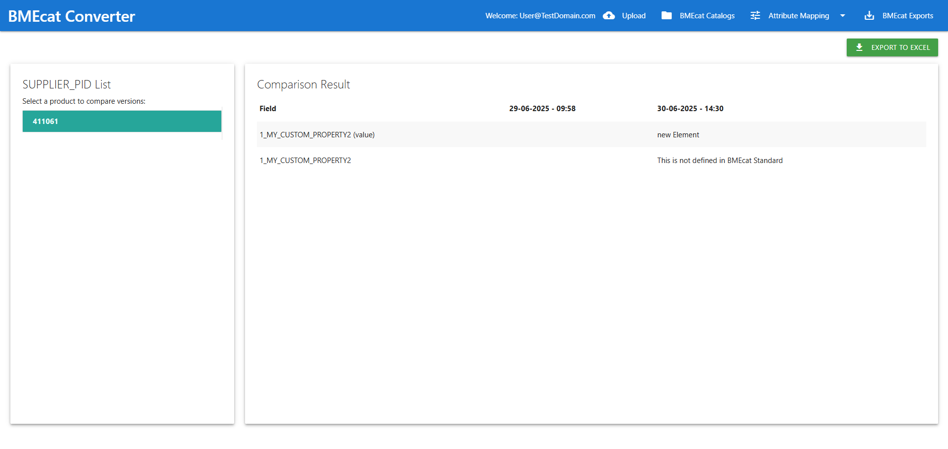Click the Export to Excel button
Viewport: 948px width, 449px height.
pyautogui.click(x=892, y=47)
